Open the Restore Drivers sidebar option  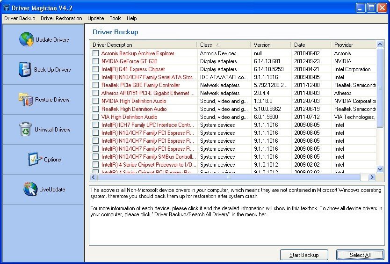coord(43,99)
